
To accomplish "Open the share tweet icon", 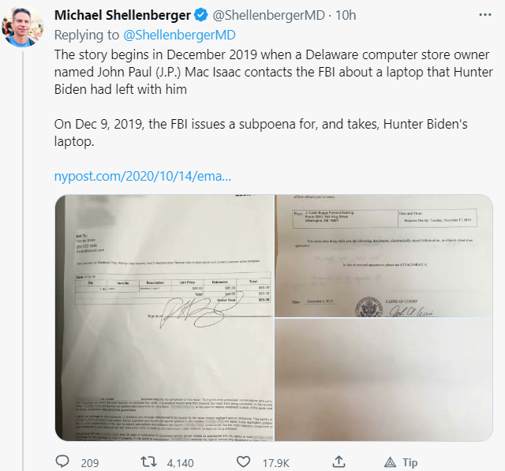I will point(338,462).
